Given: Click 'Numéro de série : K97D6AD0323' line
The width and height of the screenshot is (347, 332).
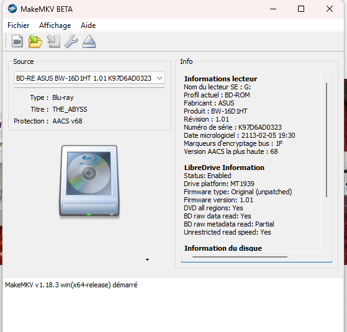Looking at the screenshot, I should pos(233,127).
